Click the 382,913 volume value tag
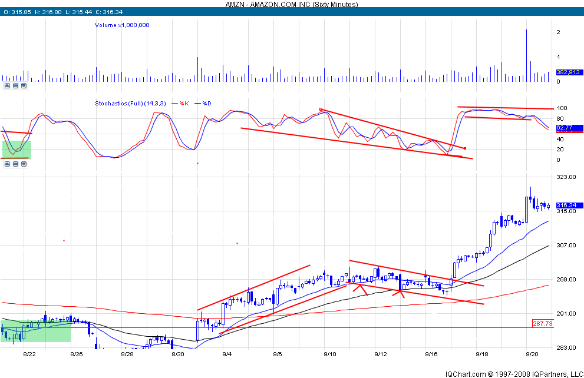584x378 pixels. click(566, 71)
